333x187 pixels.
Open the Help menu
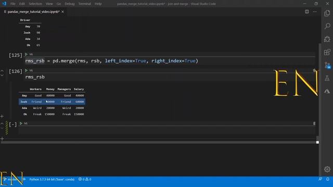tap(98, 4)
